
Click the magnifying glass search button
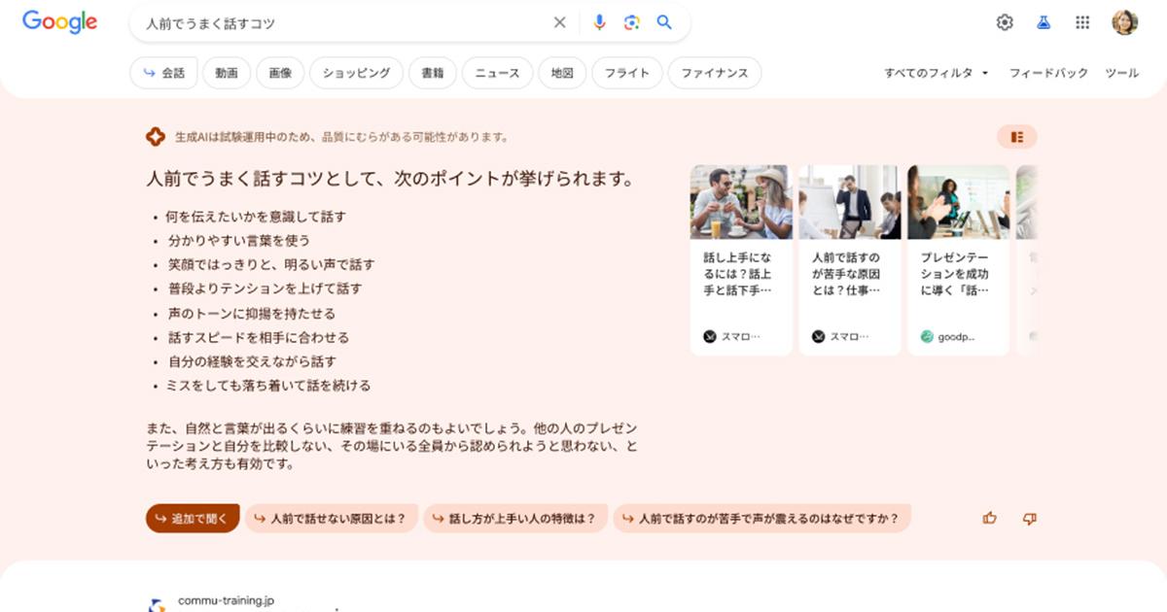664,22
